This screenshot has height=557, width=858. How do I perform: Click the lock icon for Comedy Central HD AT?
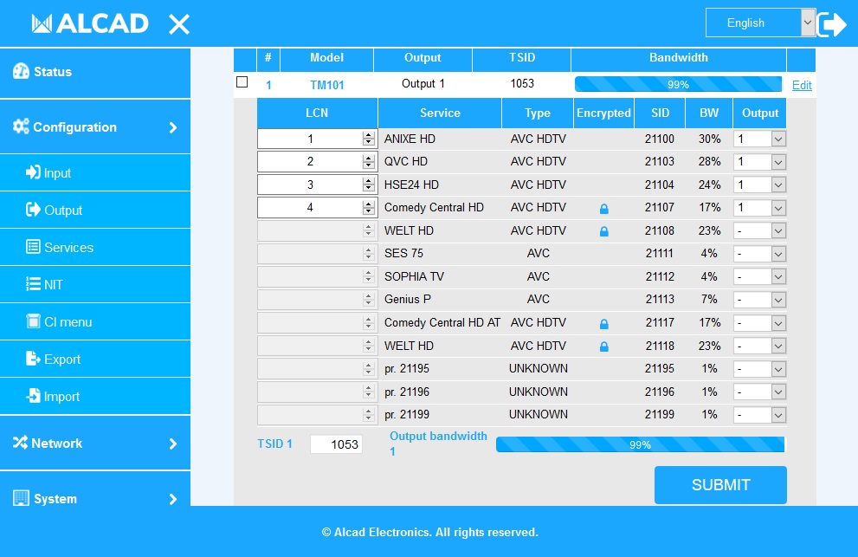coord(604,324)
